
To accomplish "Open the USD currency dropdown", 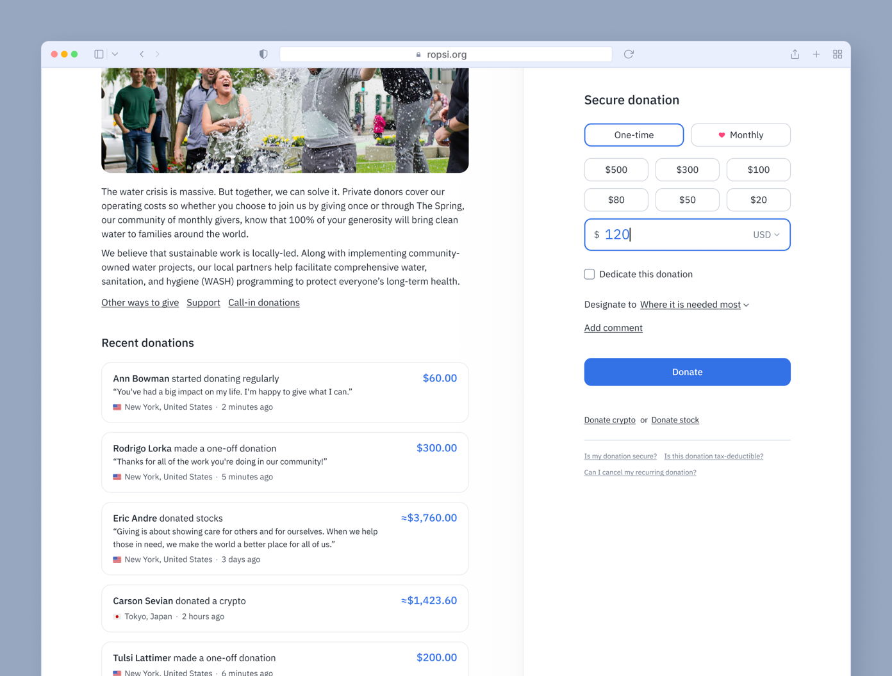I will pyautogui.click(x=766, y=234).
